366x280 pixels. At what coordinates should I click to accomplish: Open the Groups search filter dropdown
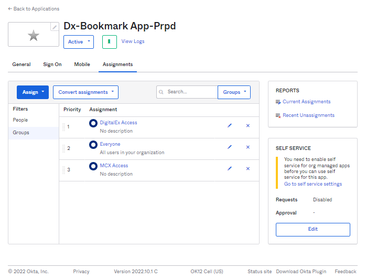point(234,92)
